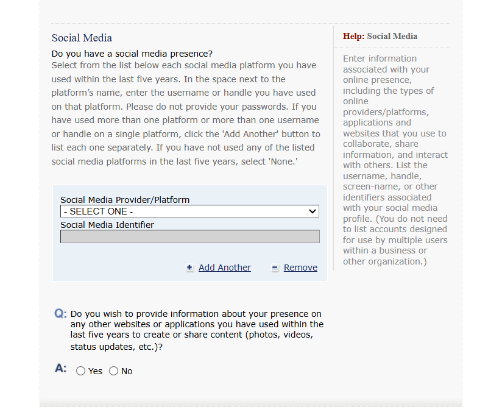Select the No radio button

[113, 371]
